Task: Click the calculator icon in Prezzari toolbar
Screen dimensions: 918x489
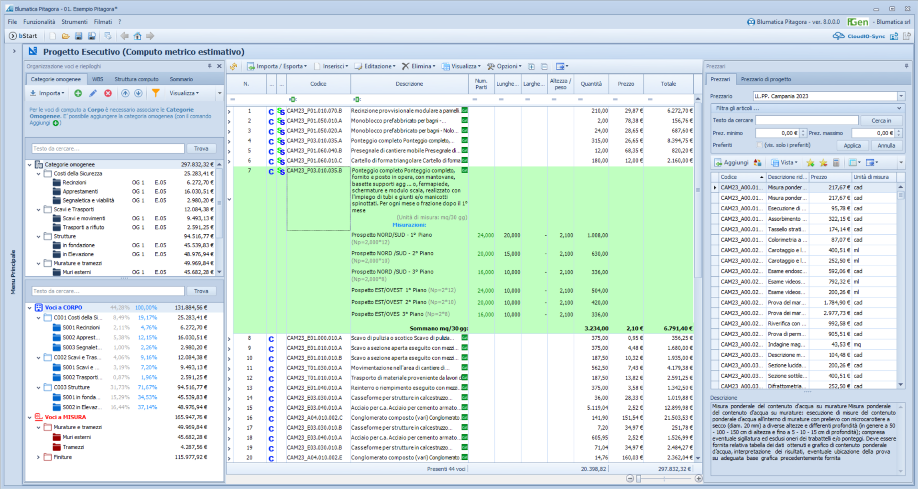Action: point(836,163)
